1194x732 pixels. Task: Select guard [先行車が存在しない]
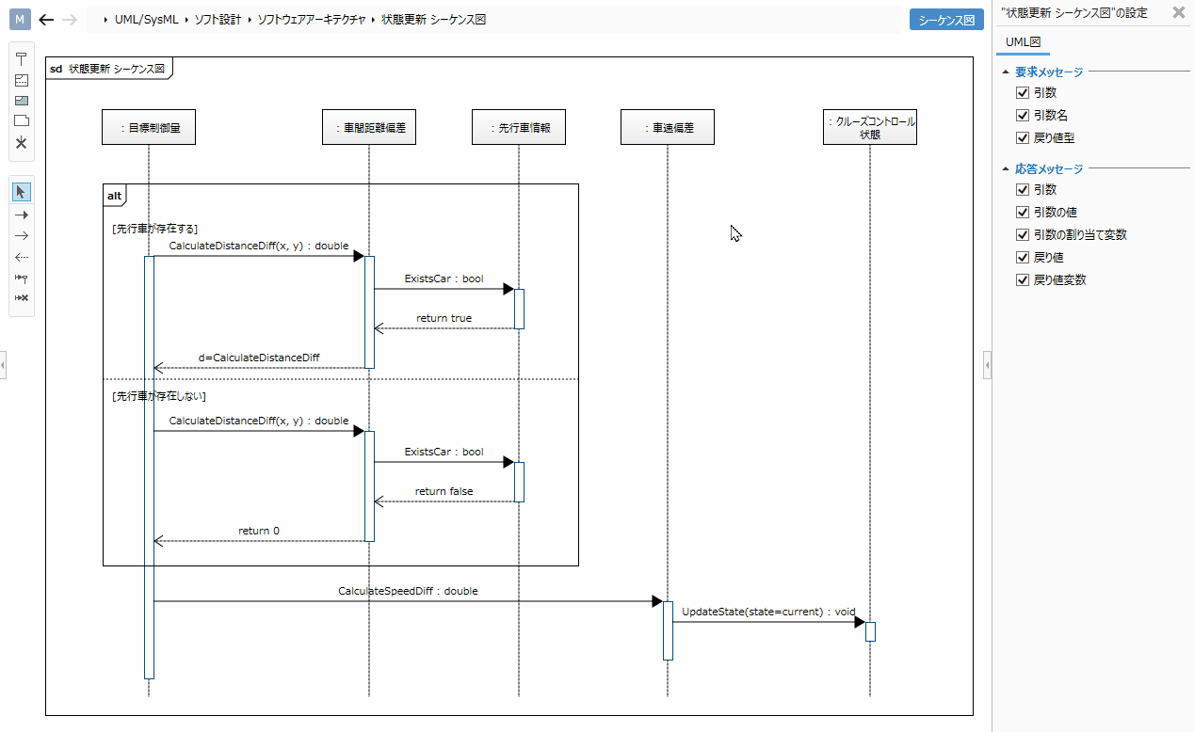click(x=158, y=396)
